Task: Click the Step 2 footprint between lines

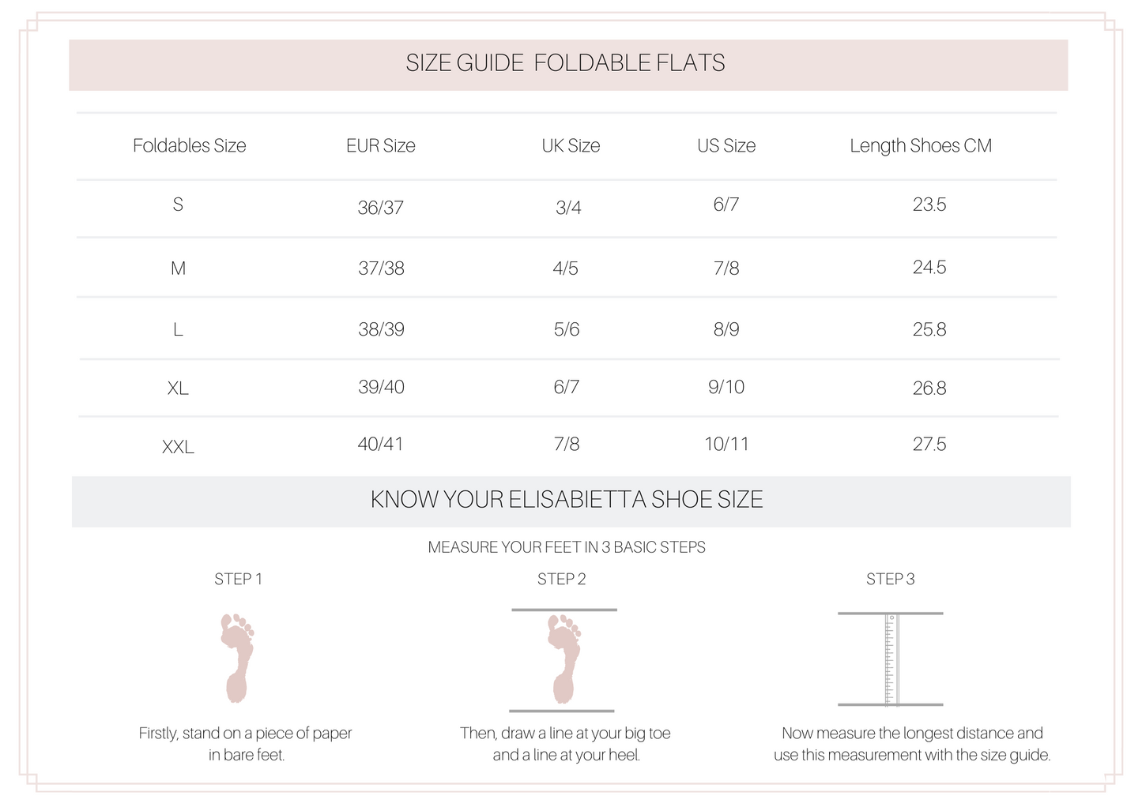Action: pyautogui.click(x=563, y=659)
